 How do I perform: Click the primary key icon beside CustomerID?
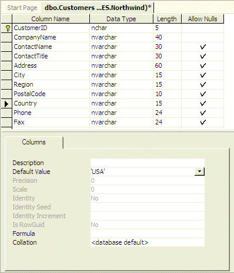[x=8, y=28]
